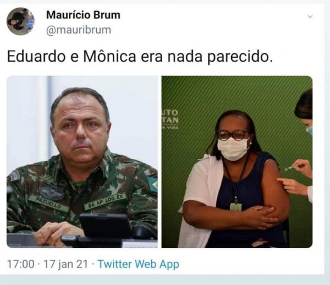The width and height of the screenshot is (330, 285).
Task: Open the right photo of the vaccination
Action: (237, 162)
